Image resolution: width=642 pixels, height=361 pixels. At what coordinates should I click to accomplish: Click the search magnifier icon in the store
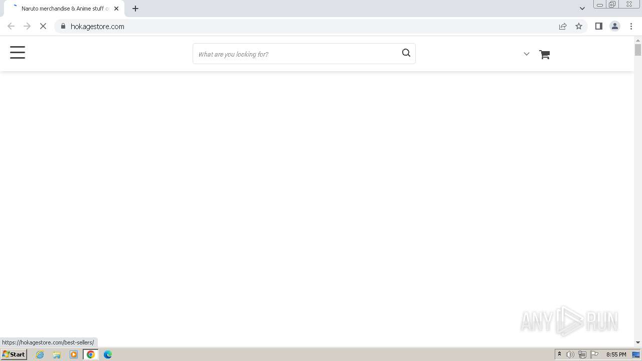point(406,53)
